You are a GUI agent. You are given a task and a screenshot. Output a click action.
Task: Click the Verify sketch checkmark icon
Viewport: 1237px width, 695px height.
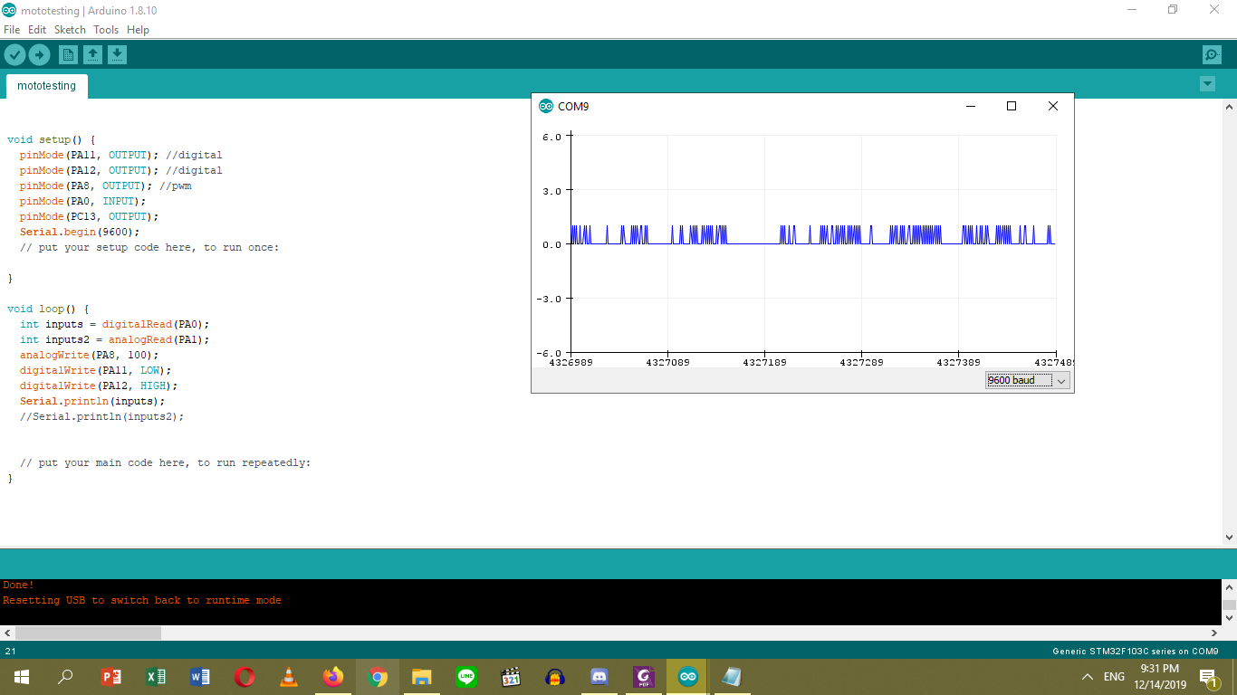click(x=14, y=55)
